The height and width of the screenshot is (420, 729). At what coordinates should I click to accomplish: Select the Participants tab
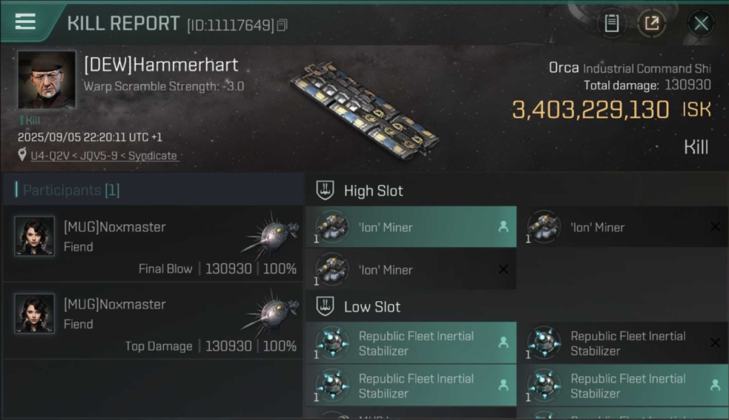pos(71,190)
